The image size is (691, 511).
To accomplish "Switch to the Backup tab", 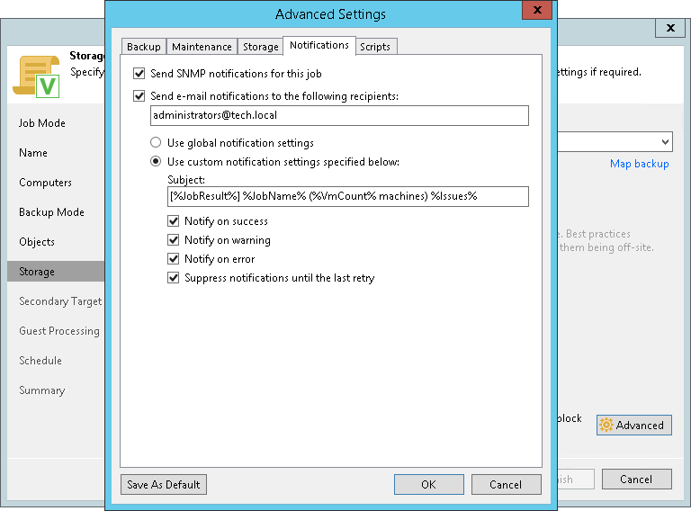I will click(x=144, y=47).
